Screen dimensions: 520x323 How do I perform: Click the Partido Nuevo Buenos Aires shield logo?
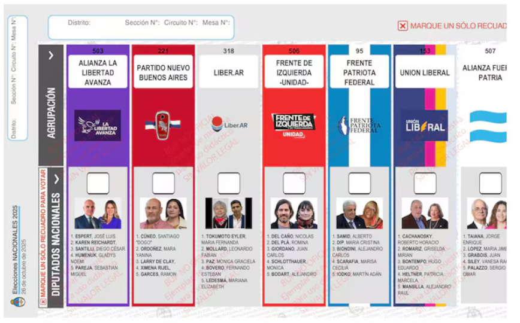coord(163,125)
